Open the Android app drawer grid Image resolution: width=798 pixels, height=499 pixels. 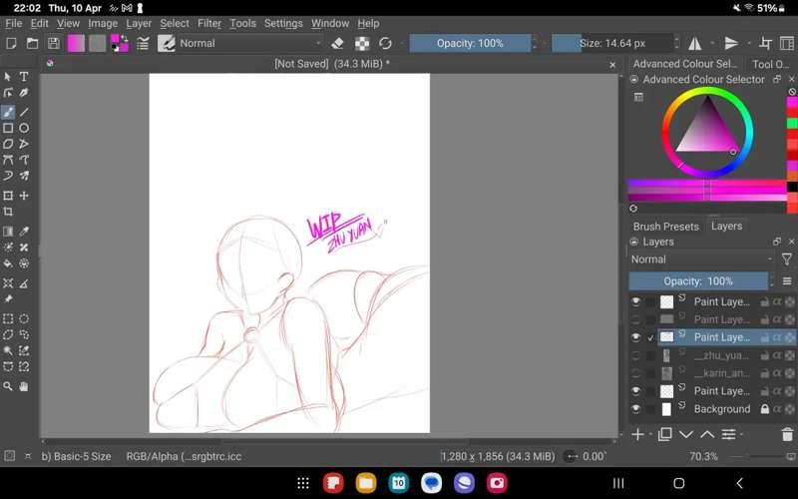point(303,483)
